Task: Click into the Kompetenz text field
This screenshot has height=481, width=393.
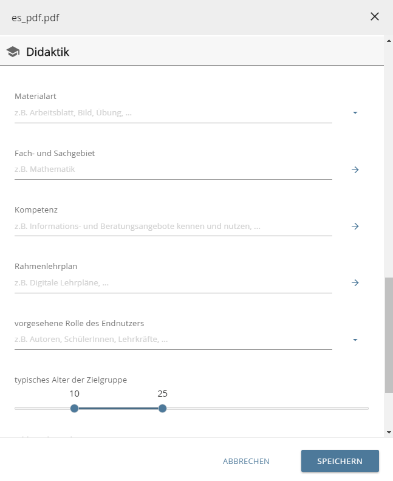Action: click(173, 227)
